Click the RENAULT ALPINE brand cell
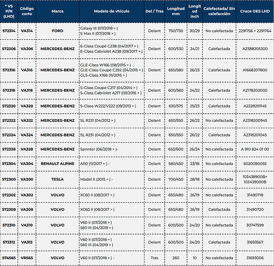This screenshot has width=274, height=266. tap(57, 164)
